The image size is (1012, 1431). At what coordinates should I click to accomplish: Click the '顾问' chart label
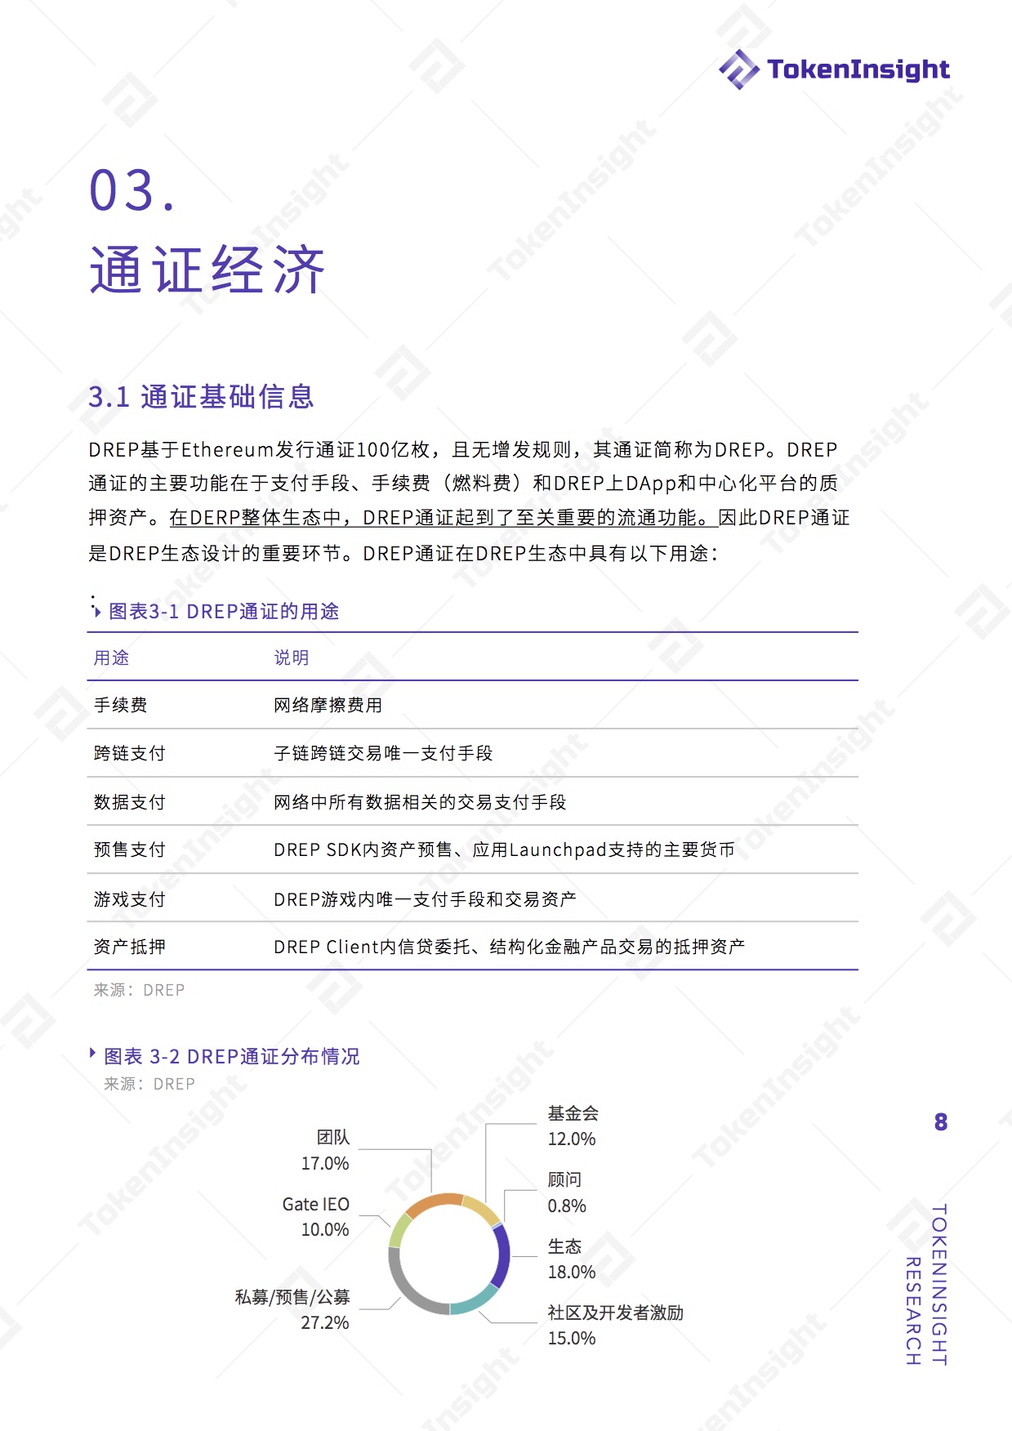pyautogui.click(x=565, y=1179)
